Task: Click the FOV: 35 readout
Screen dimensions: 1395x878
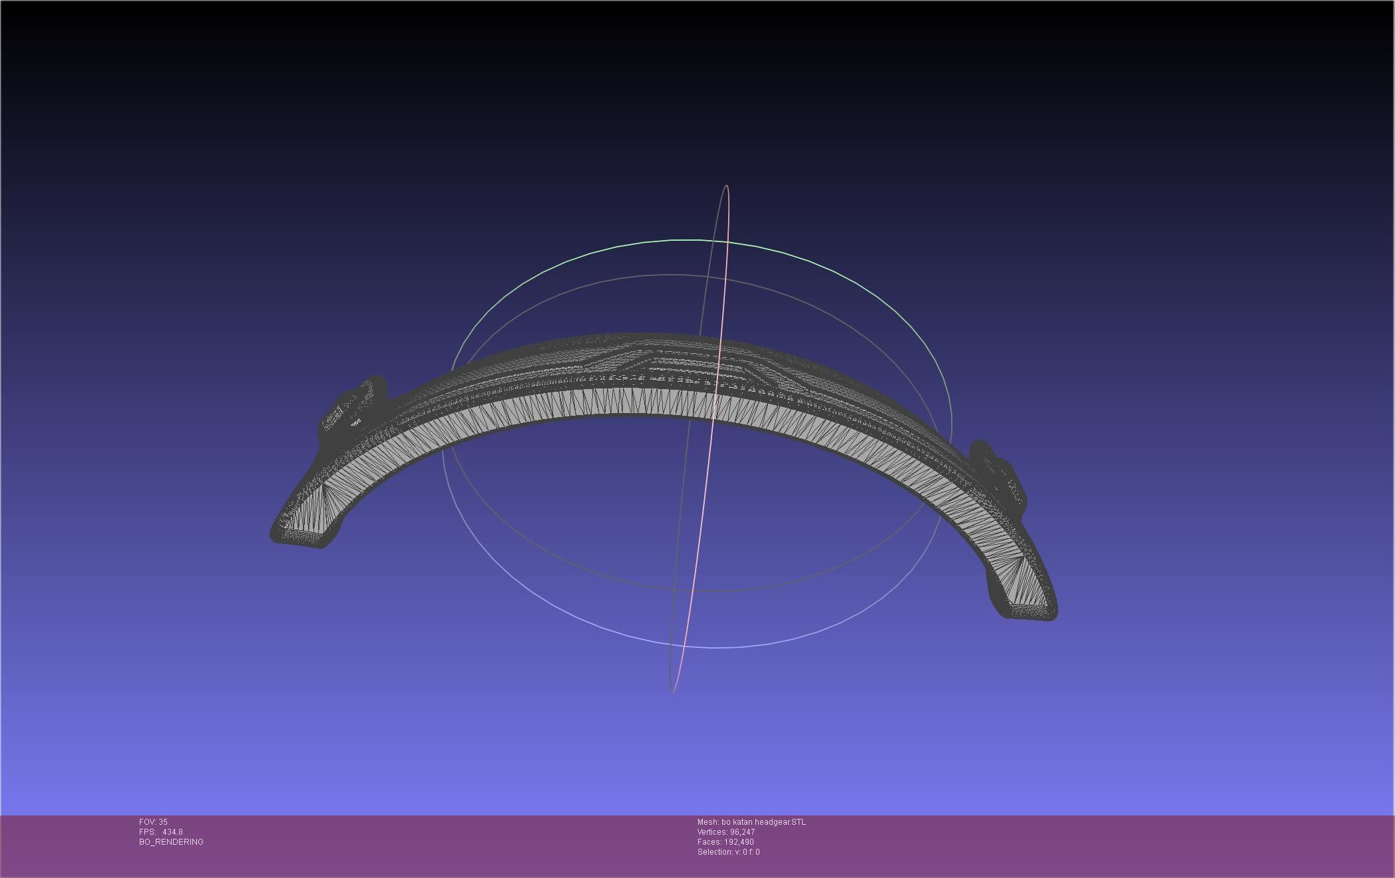Action: 153,822
